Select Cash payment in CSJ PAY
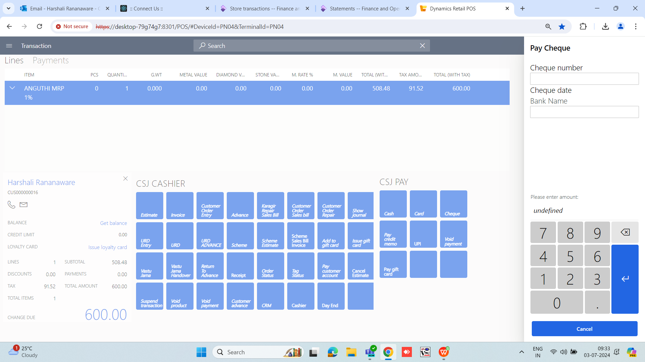The image size is (645, 362). (x=393, y=204)
